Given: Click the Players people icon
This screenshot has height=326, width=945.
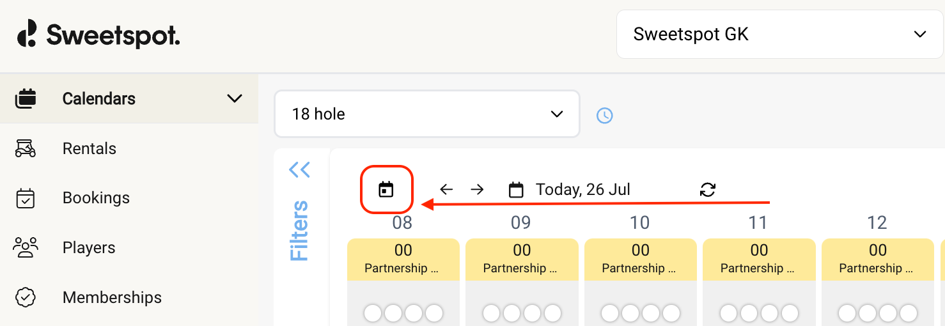Looking at the screenshot, I should click(x=26, y=247).
